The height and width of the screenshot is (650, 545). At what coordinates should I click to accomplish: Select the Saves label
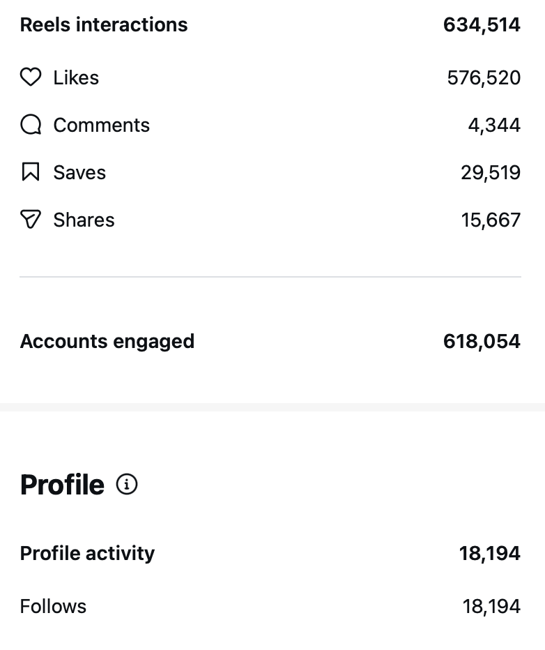(x=79, y=172)
